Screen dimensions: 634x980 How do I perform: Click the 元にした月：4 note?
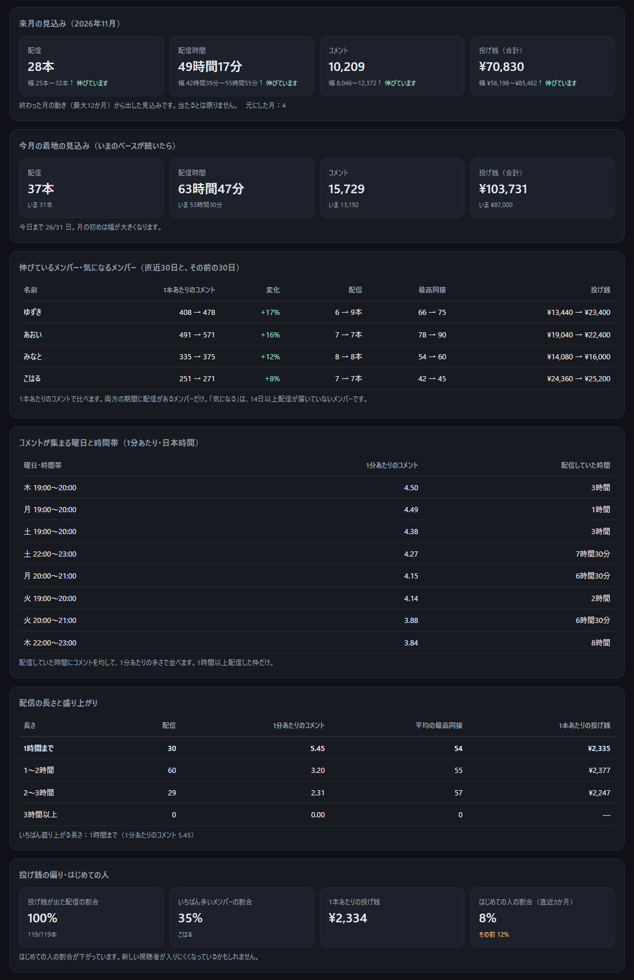pyautogui.click(x=266, y=106)
